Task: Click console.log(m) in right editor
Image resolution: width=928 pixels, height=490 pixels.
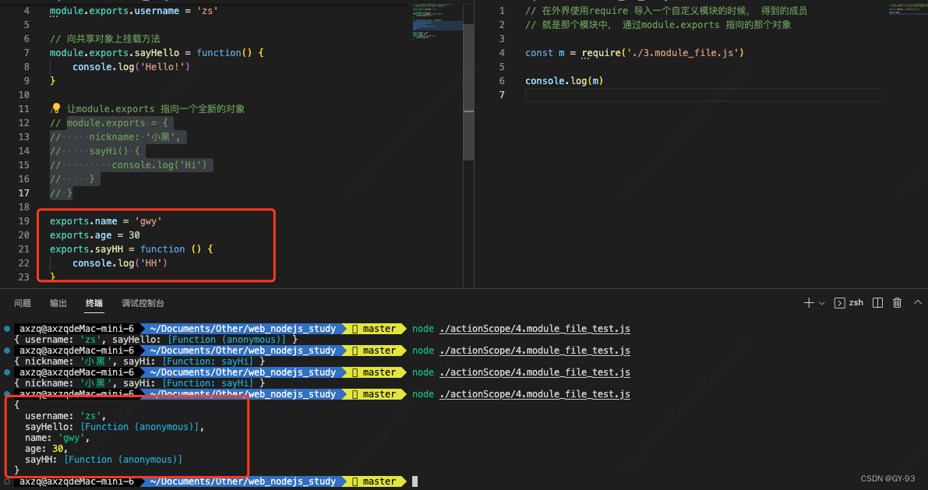Action: coord(564,80)
